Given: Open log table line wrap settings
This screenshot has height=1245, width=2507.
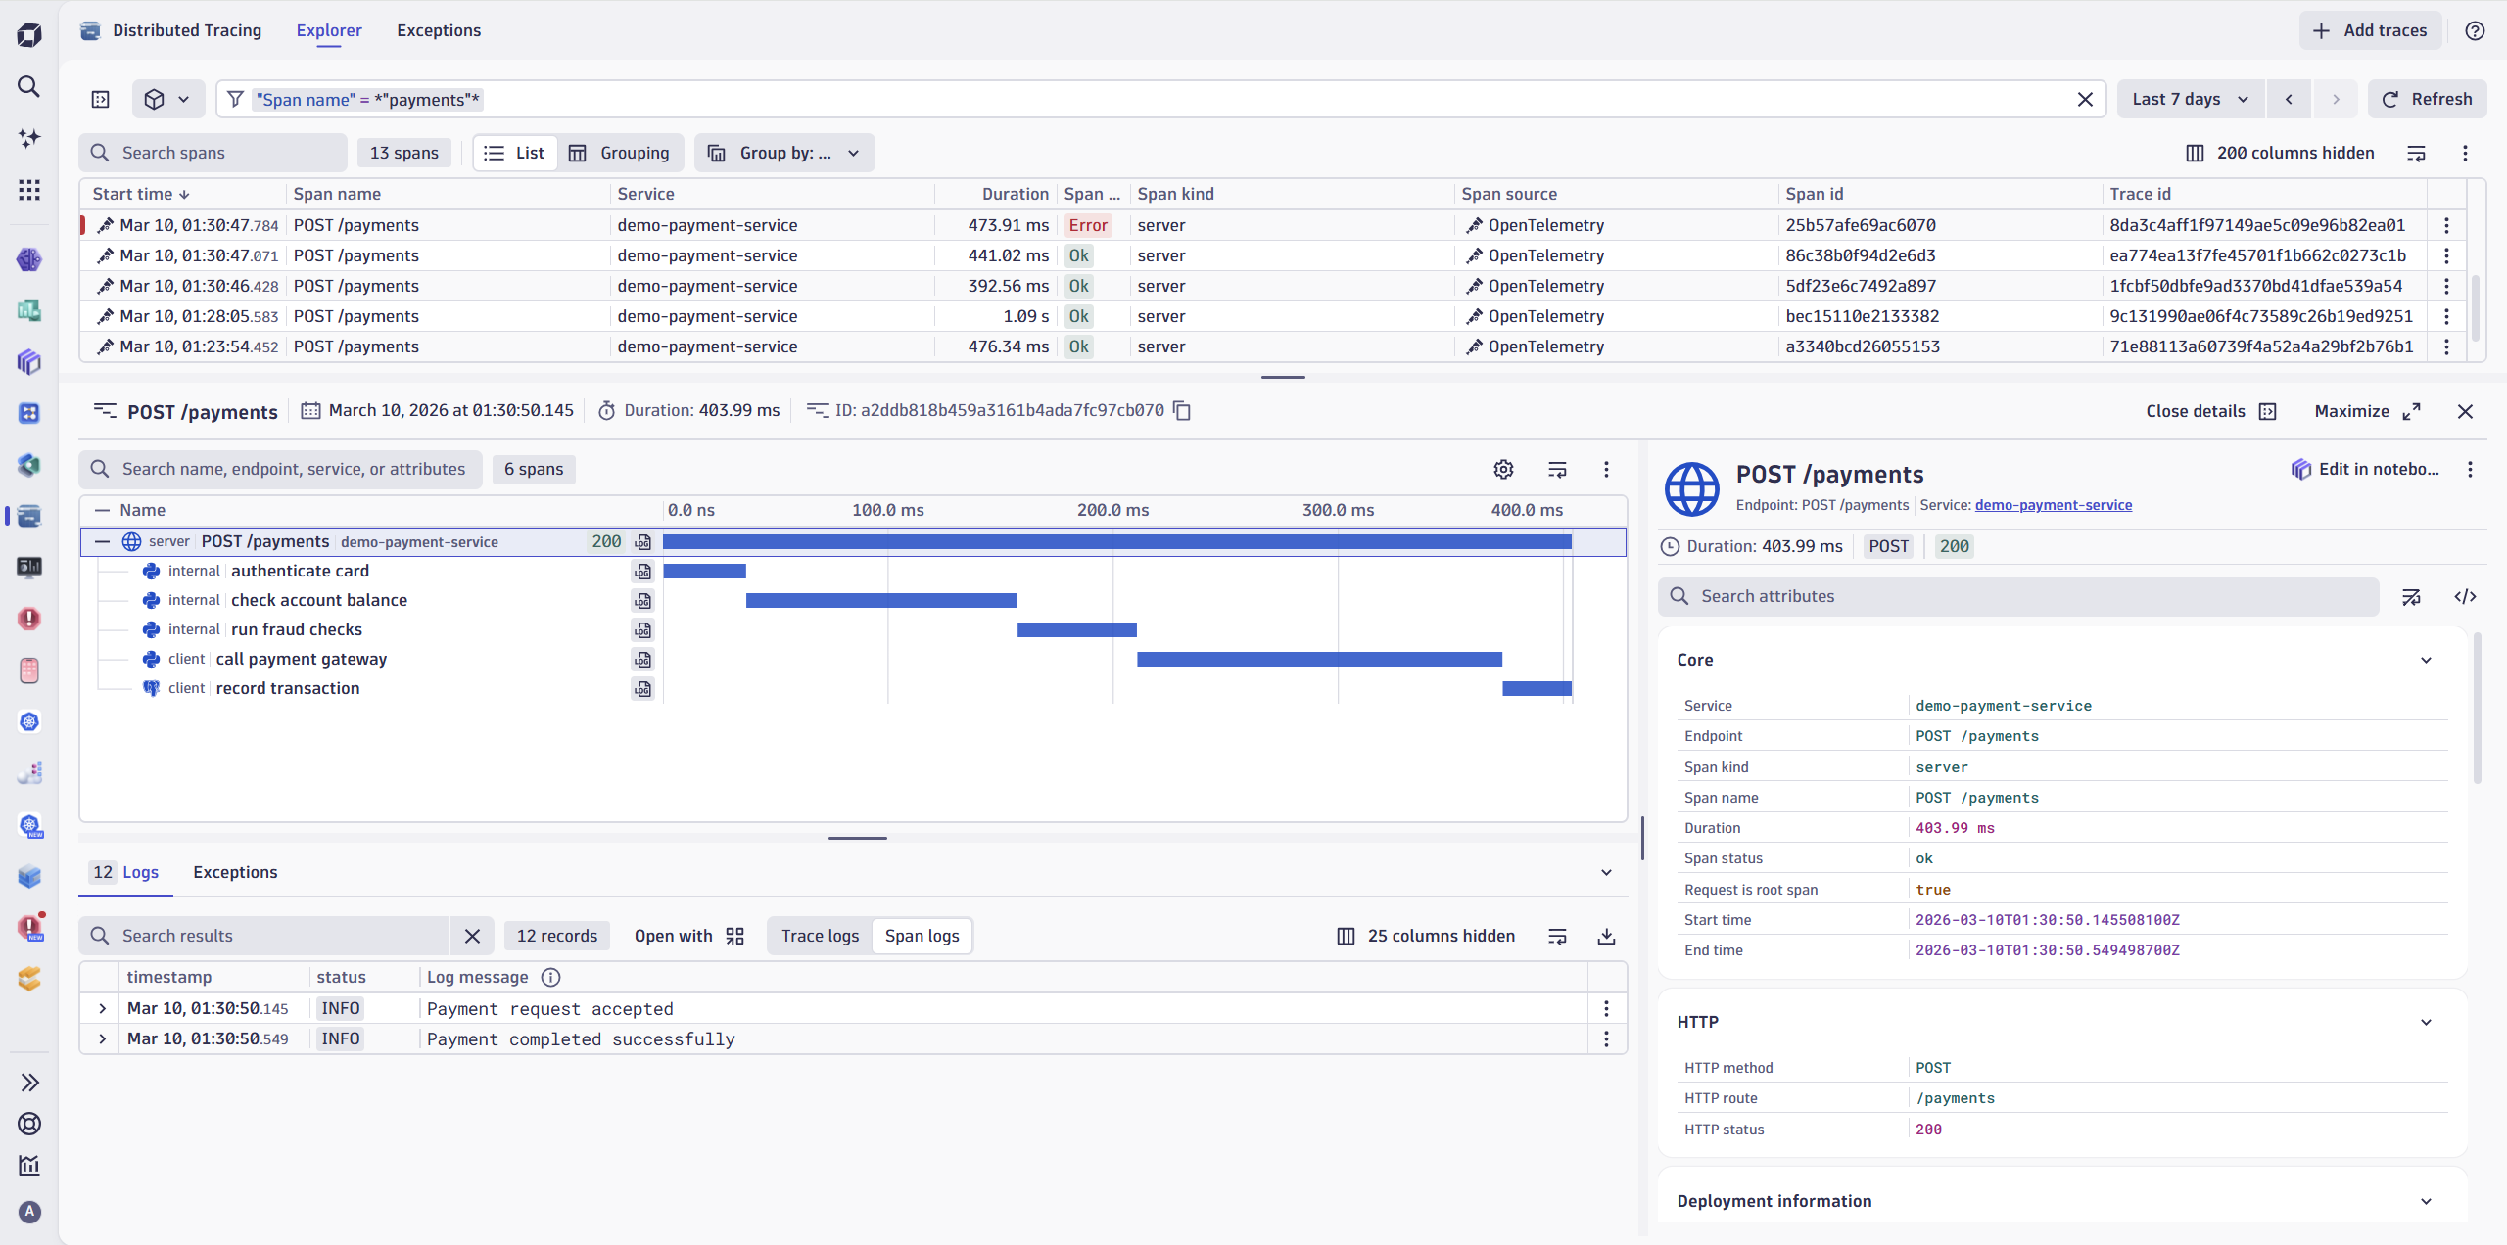Looking at the screenshot, I should 1557,936.
